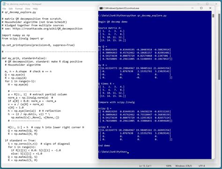Click the console vertical scrollbar thumb

(213, 15)
